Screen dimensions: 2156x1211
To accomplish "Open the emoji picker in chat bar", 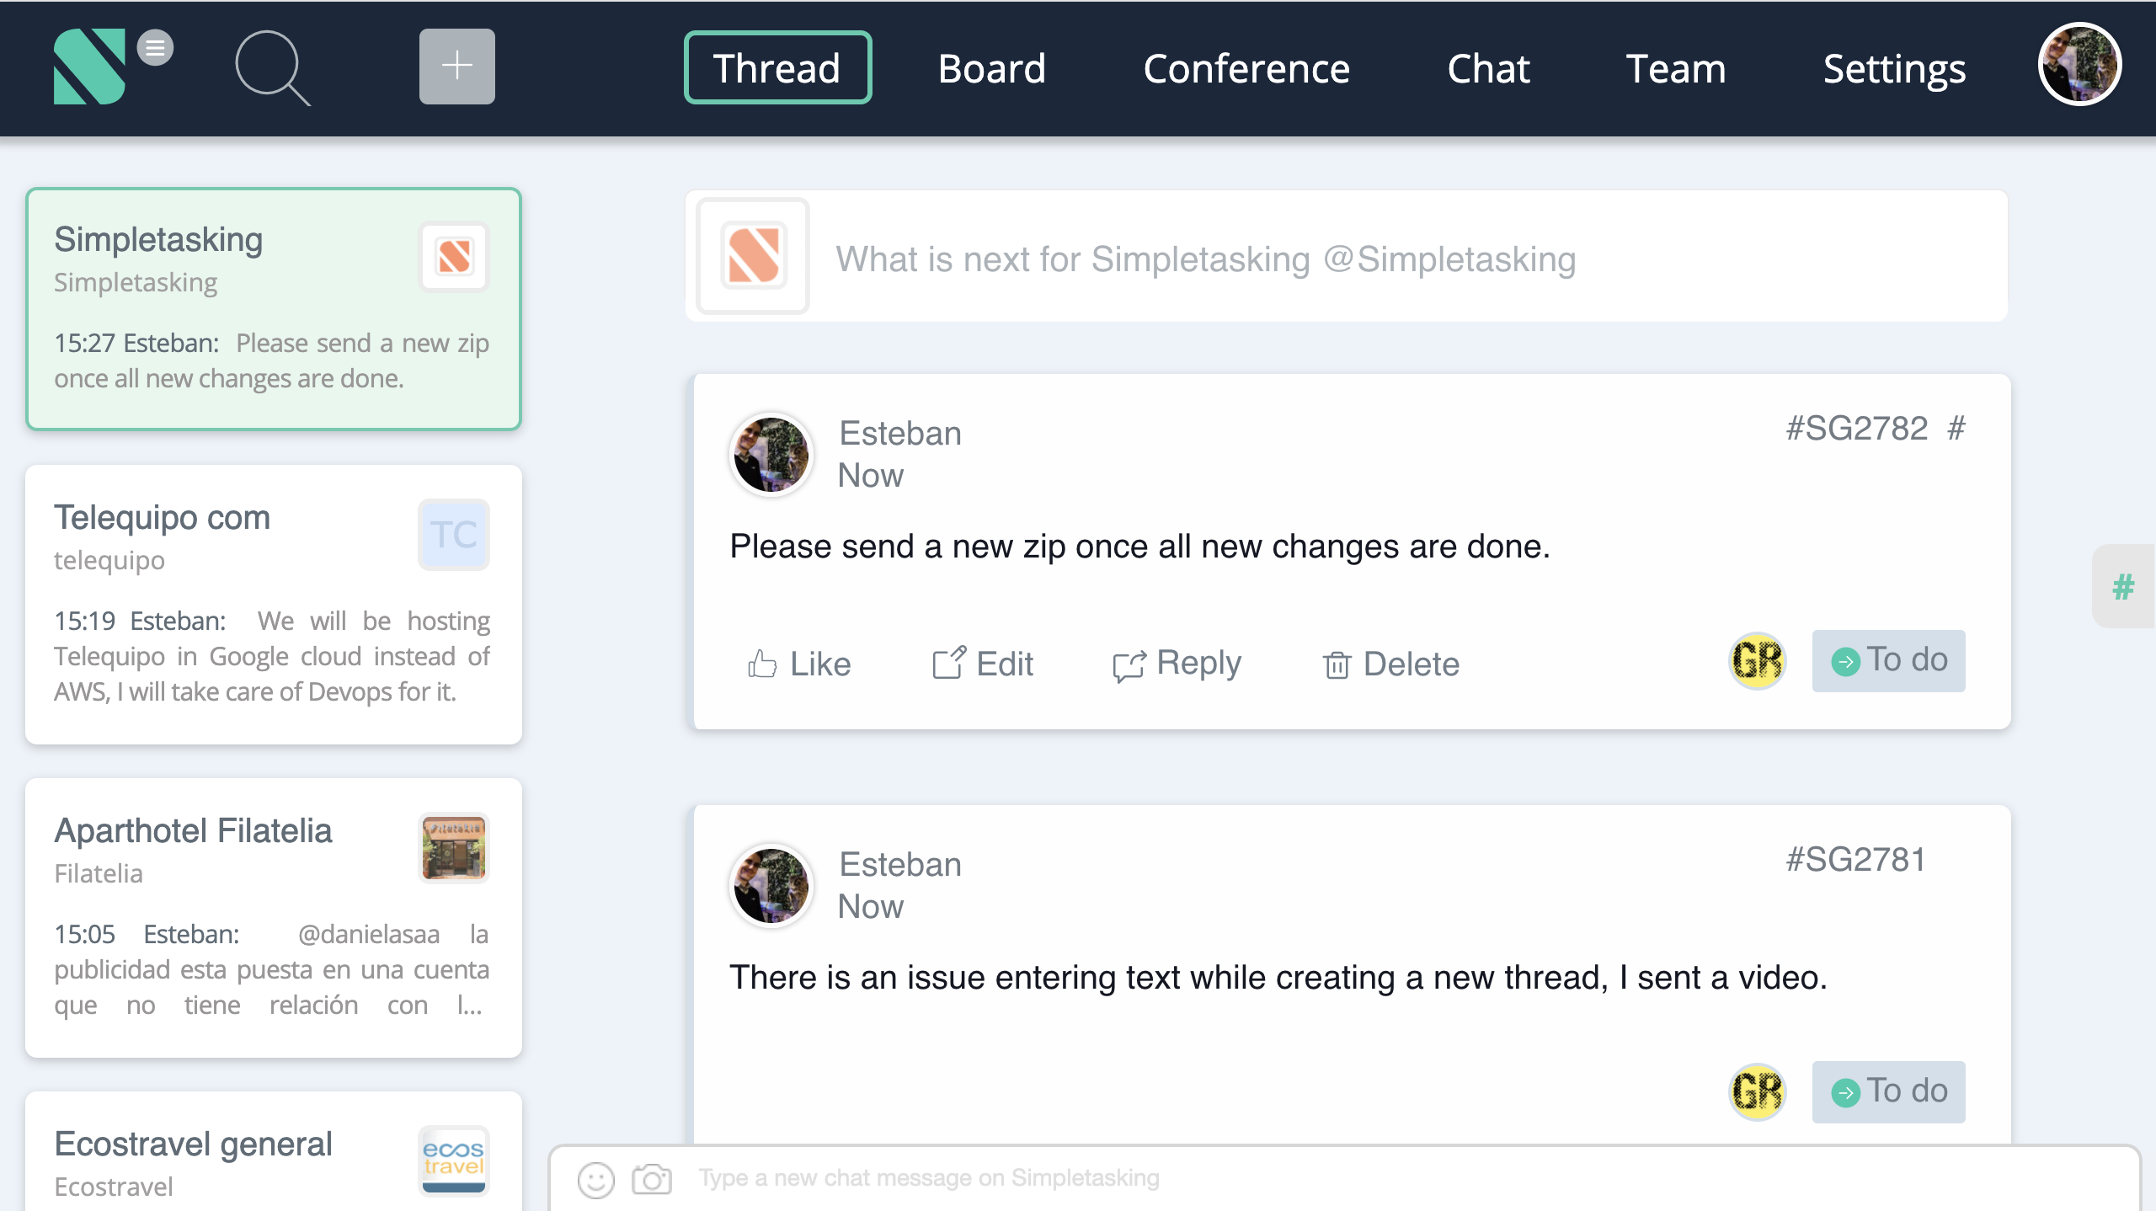I will 595,1180.
